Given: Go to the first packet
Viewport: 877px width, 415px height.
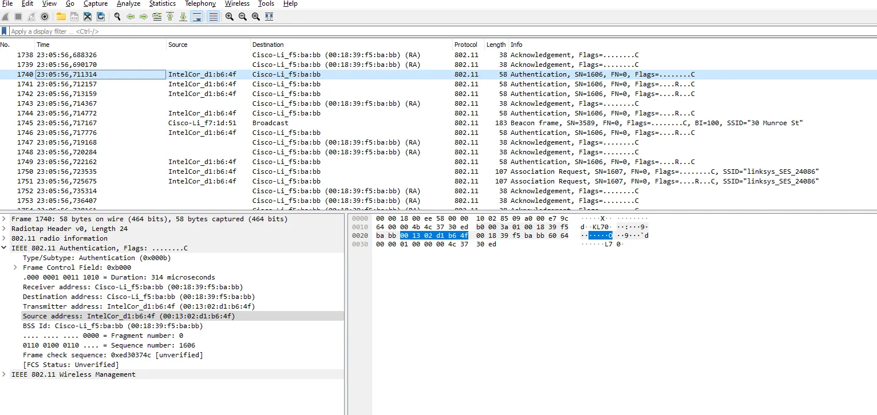Looking at the screenshot, I should [170, 17].
